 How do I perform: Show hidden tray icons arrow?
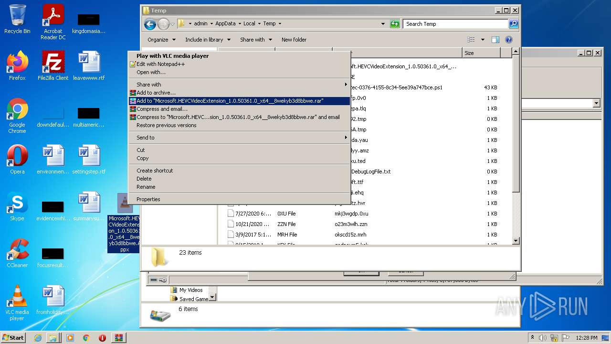click(532, 338)
